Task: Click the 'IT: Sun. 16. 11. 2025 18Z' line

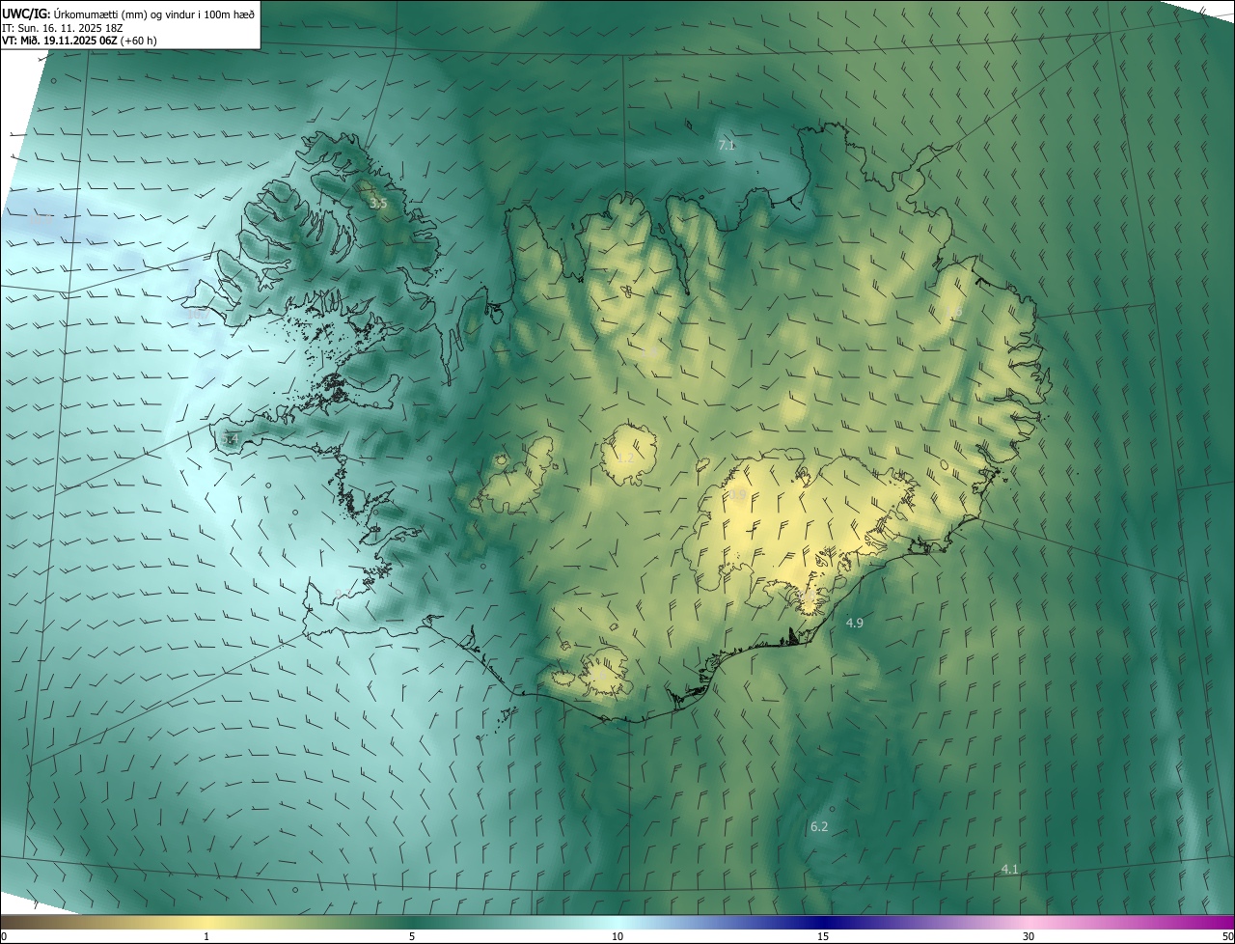Action: pyautogui.click(x=62, y=28)
